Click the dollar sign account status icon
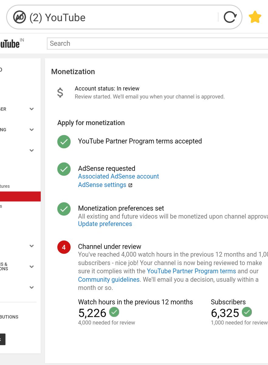The image size is (268, 365). click(x=60, y=92)
